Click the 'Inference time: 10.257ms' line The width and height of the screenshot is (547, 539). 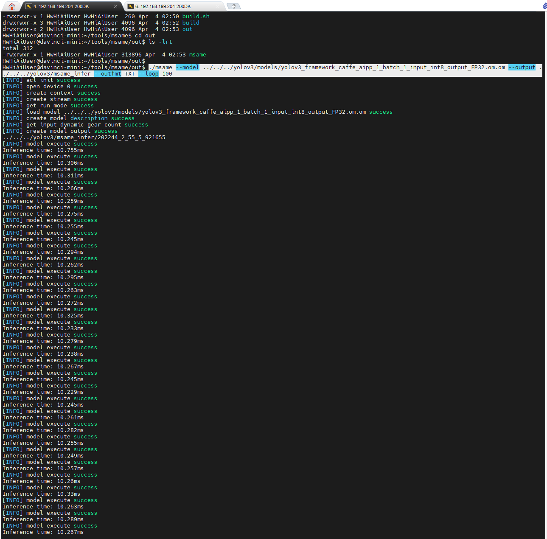43,469
